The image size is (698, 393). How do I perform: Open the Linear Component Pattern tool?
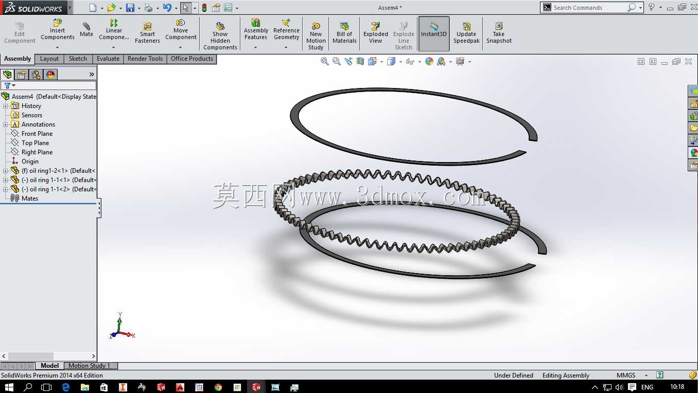click(x=114, y=30)
